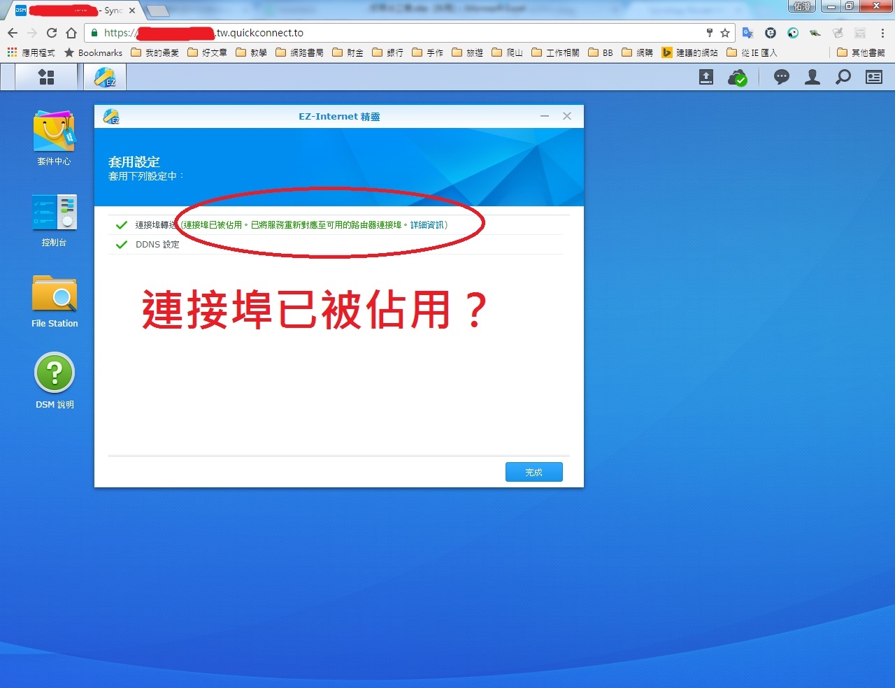Click the browser forward arrow
The width and height of the screenshot is (895, 688).
click(32, 33)
